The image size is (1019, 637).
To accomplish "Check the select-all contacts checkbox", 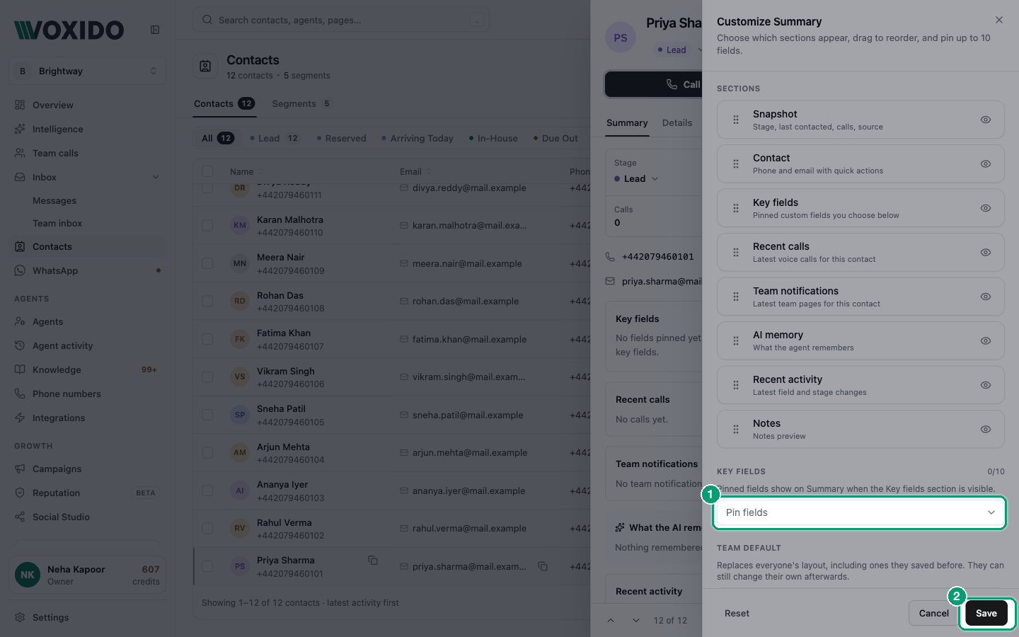I will tap(207, 171).
